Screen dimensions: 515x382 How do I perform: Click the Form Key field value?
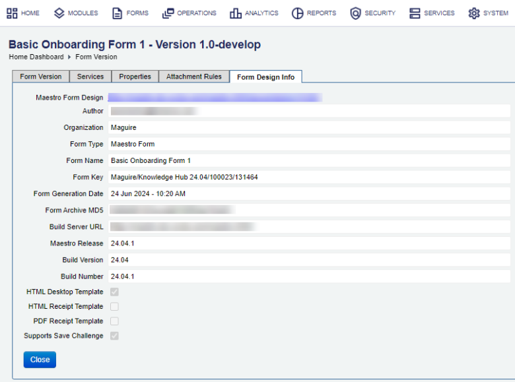tap(309, 177)
